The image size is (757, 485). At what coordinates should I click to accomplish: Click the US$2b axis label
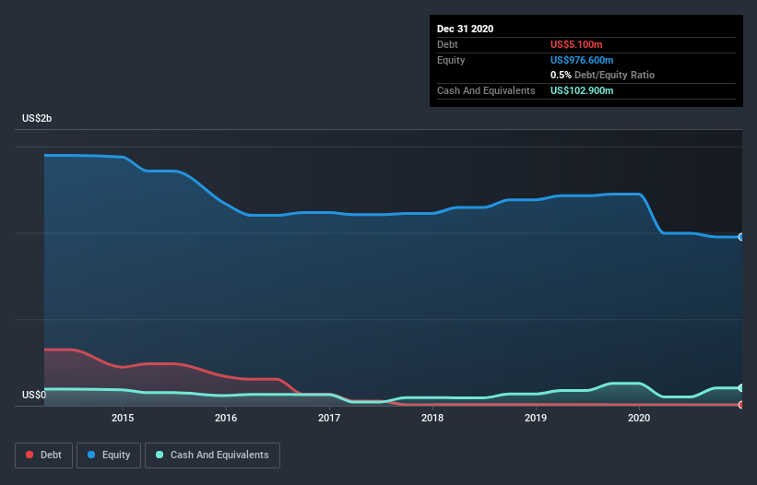[37, 118]
